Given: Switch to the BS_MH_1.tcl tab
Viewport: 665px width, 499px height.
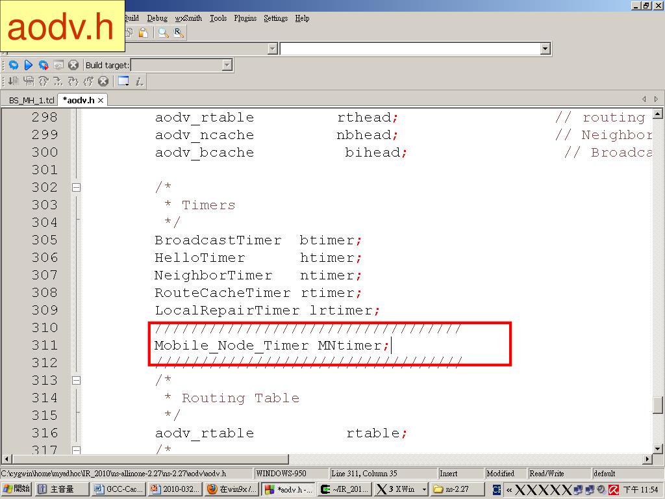Looking at the screenshot, I should (x=31, y=101).
